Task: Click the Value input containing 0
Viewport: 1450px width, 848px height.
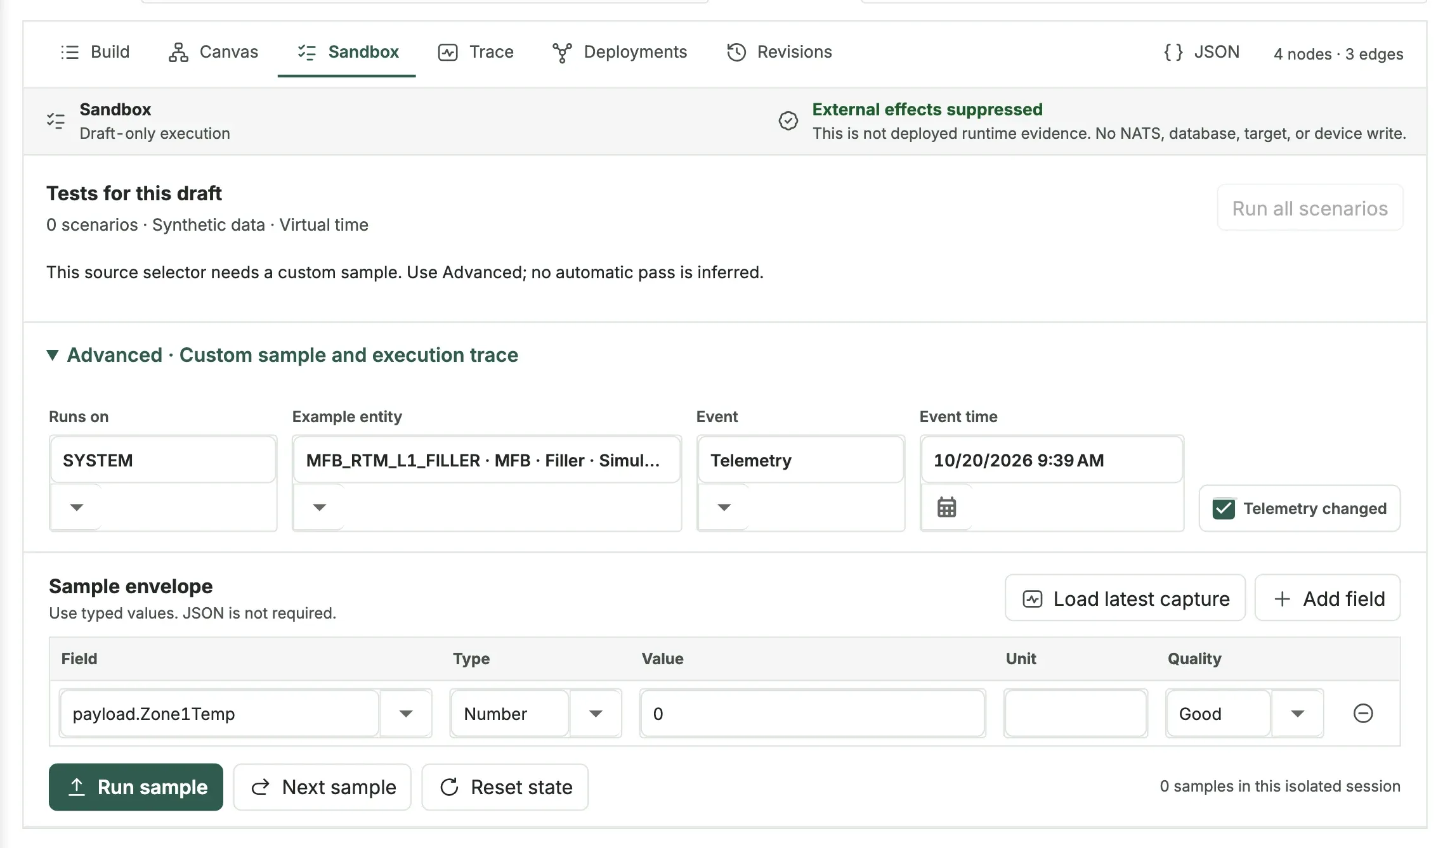Action: coord(813,714)
